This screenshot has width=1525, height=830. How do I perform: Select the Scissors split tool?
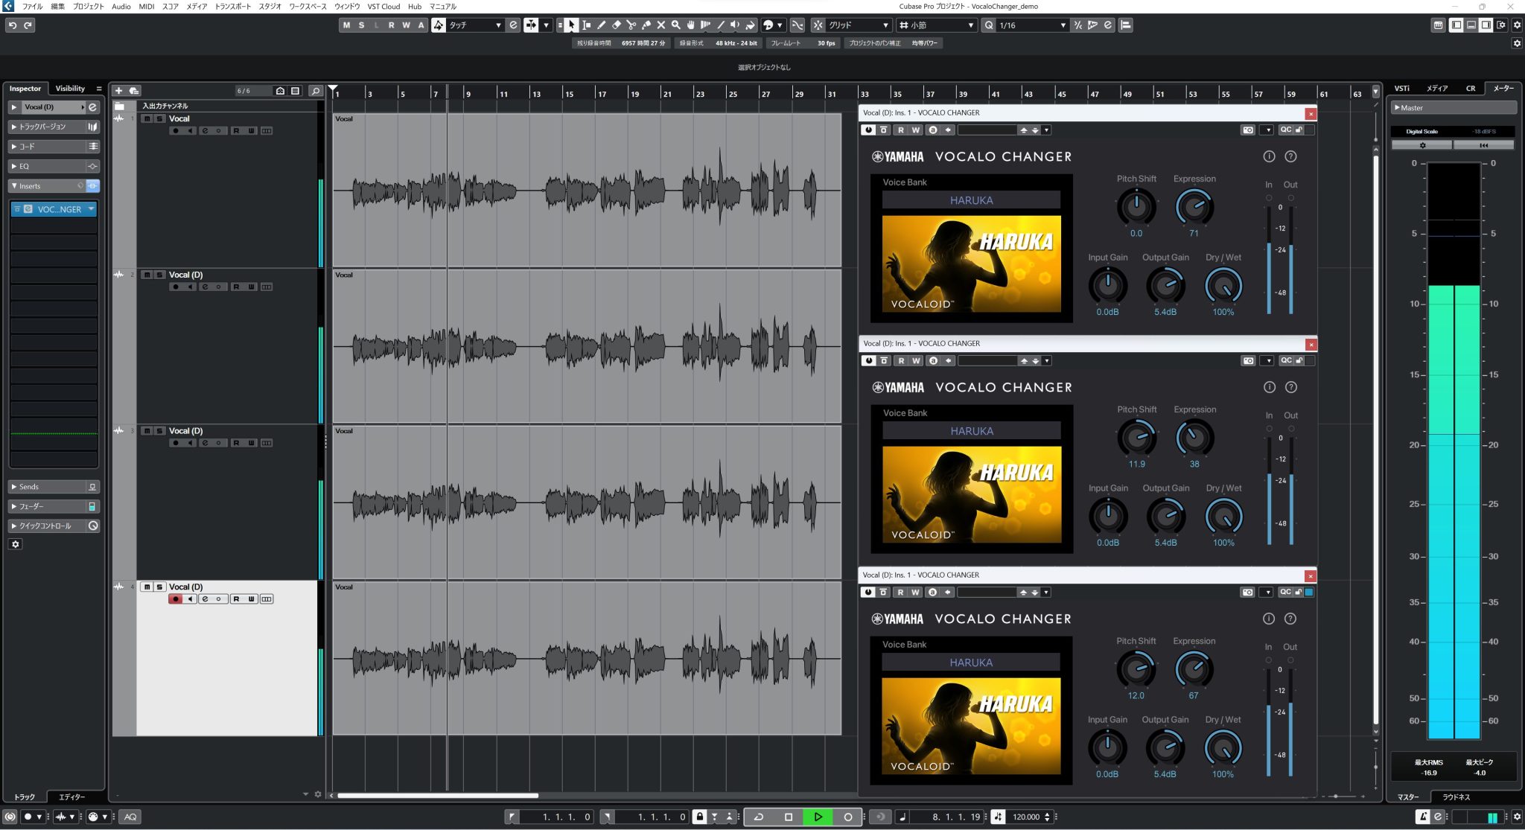pos(631,25)
